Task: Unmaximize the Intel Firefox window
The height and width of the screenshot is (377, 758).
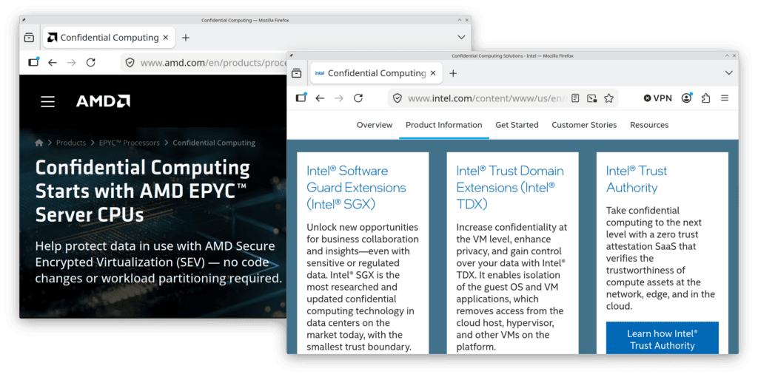Action: (727, 56)
